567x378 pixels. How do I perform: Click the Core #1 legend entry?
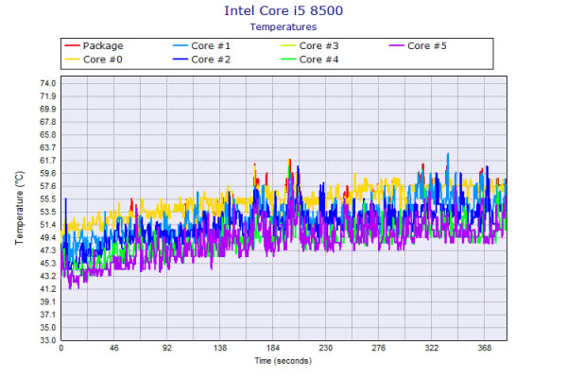(x=202, y=46)
